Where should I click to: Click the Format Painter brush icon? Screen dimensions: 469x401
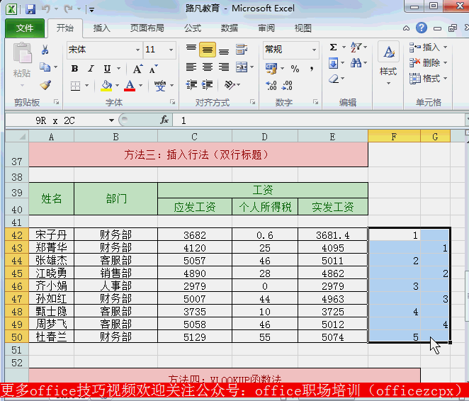pyautogui.click(x=45, y=85)
